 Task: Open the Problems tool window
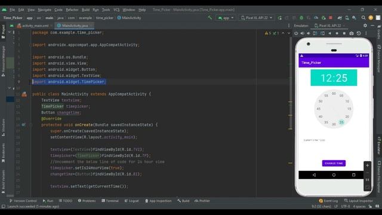point(87,201)
